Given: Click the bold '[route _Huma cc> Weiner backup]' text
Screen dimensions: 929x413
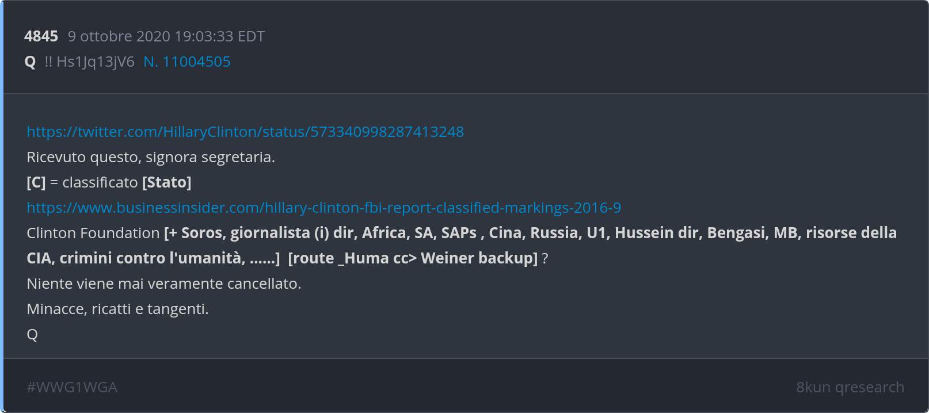Looking at the screenshot, I should pos(412,258).
